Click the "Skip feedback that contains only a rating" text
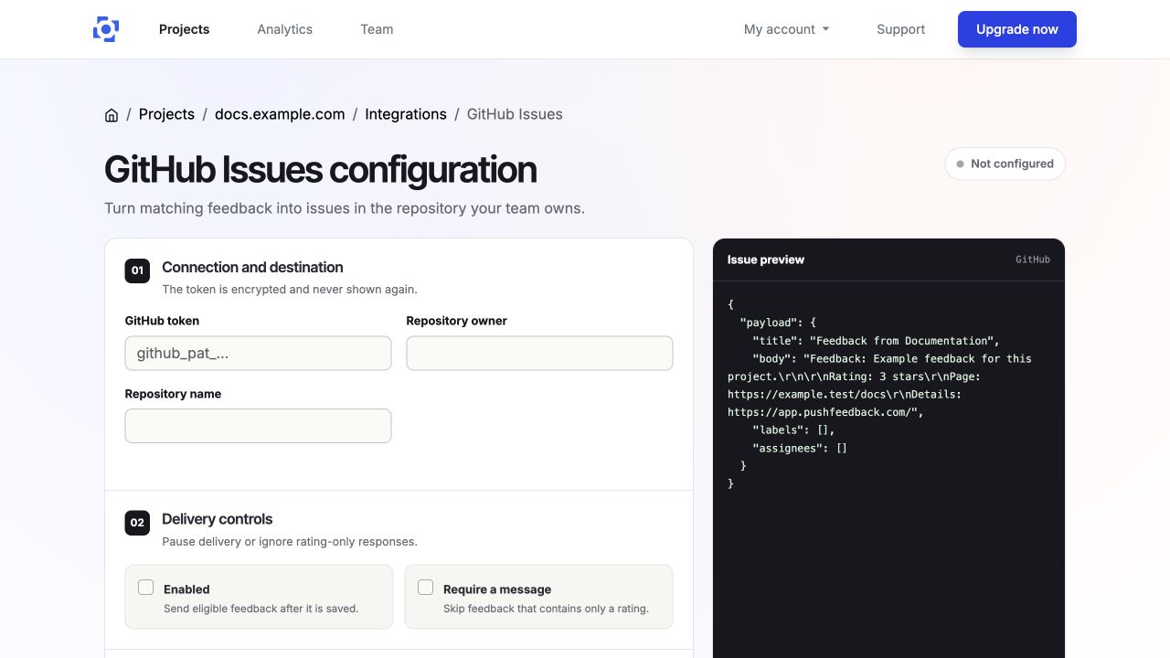 click(546, 609)
